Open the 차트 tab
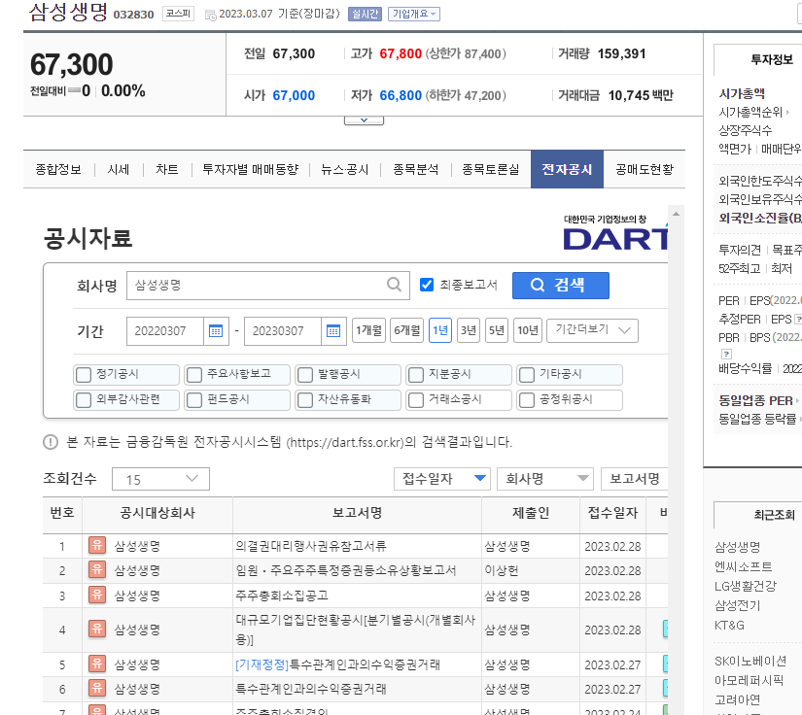 167,169
